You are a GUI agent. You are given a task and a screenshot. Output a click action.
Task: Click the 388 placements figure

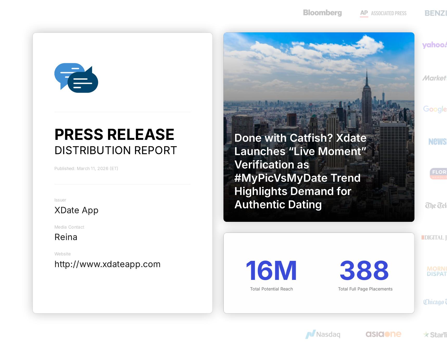pyautogui.click(x=364, y=271)
